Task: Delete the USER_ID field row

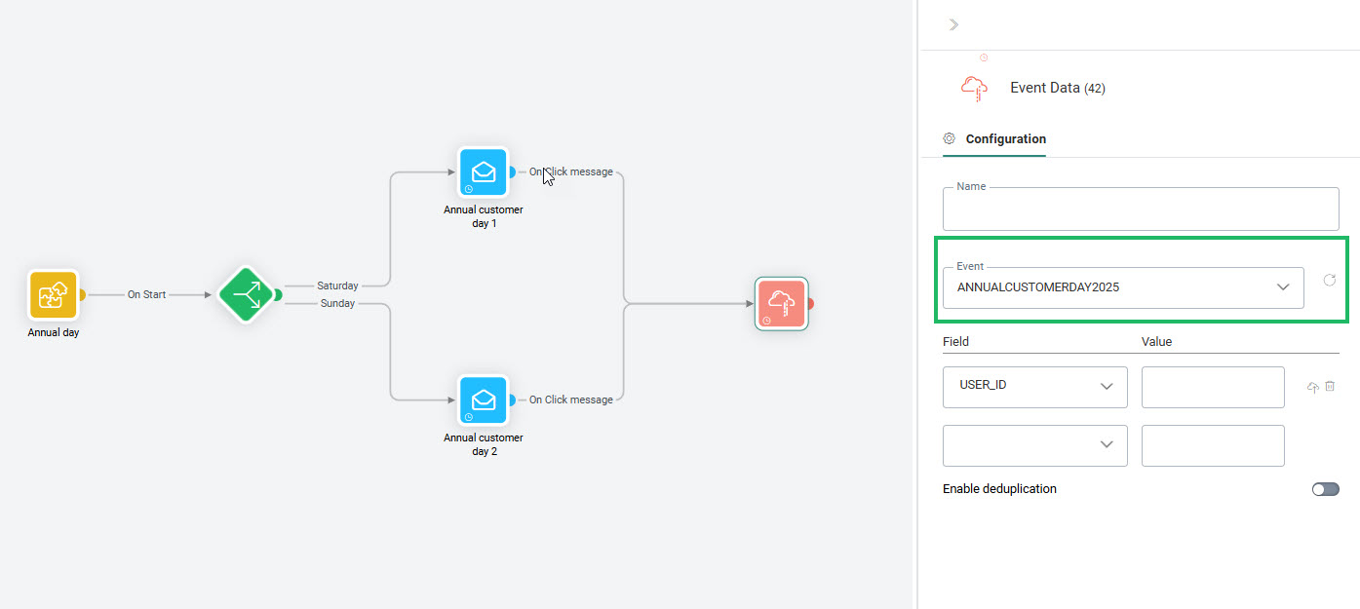Action: click(1330, 387)
